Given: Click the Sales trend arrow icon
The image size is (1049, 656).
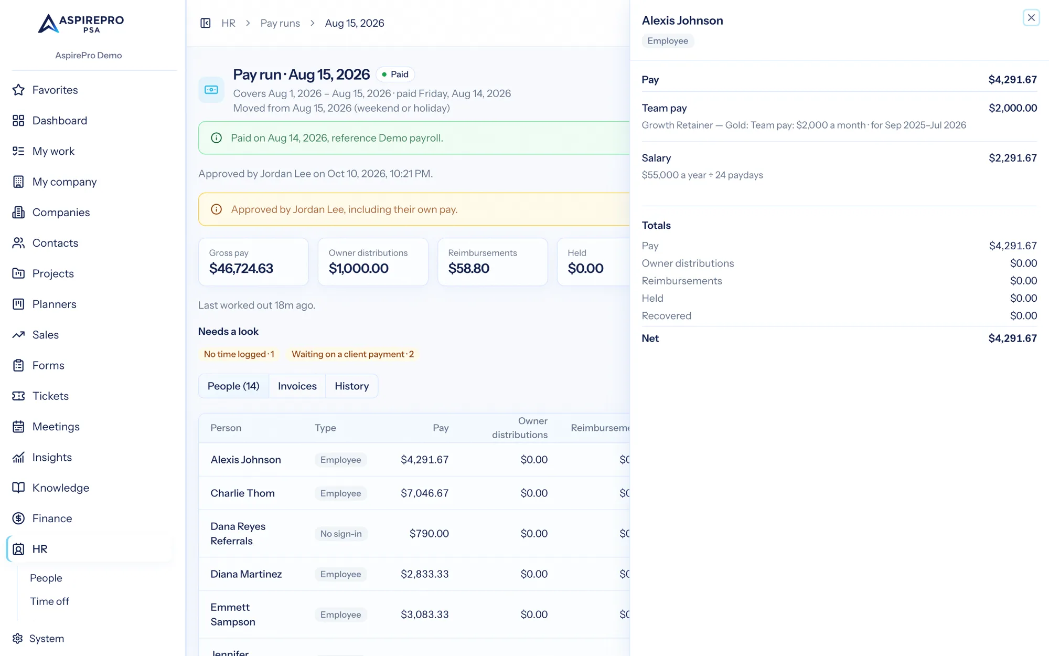Looking at the screenshot, I should pyautogui.click(x=18, y=335).
